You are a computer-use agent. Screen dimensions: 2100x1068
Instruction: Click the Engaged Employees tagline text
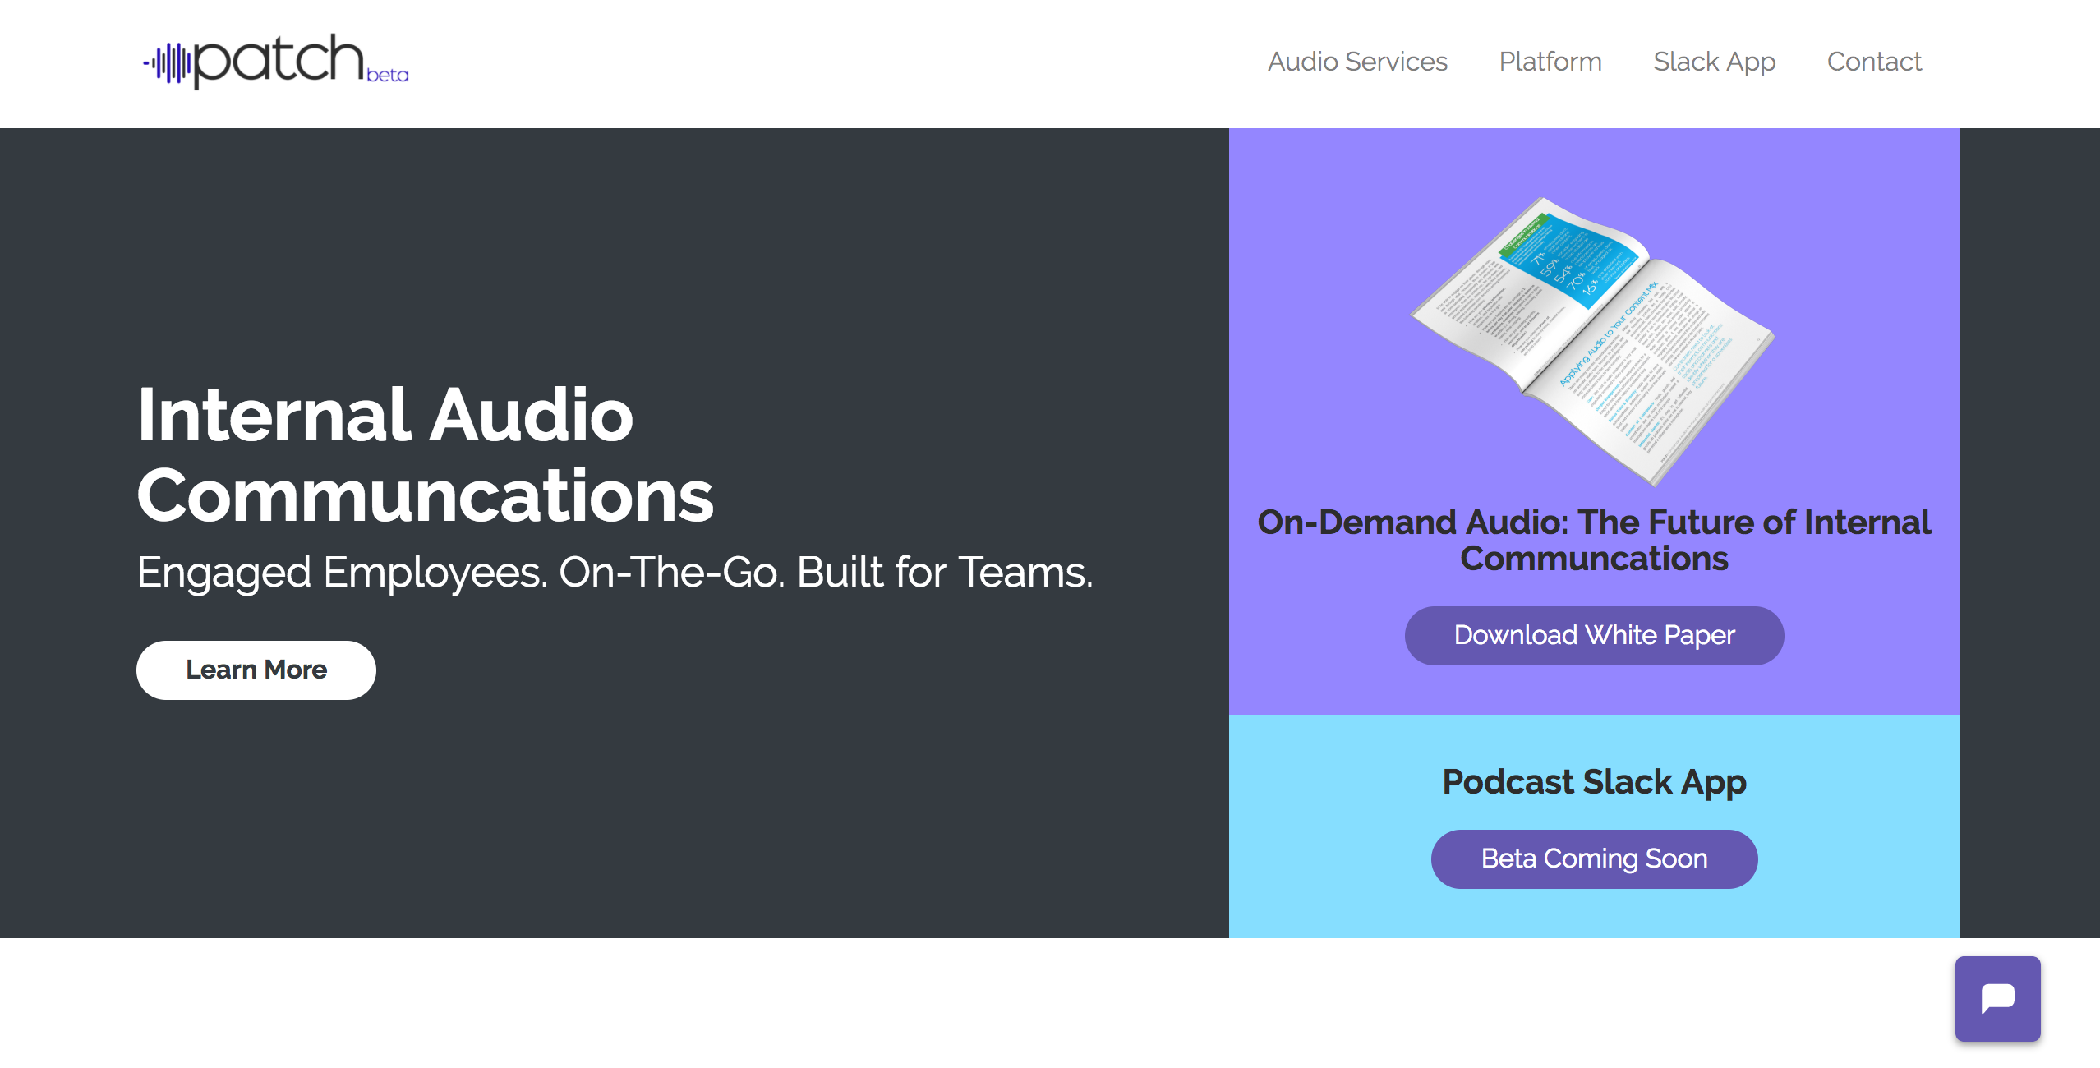[615, 572]
